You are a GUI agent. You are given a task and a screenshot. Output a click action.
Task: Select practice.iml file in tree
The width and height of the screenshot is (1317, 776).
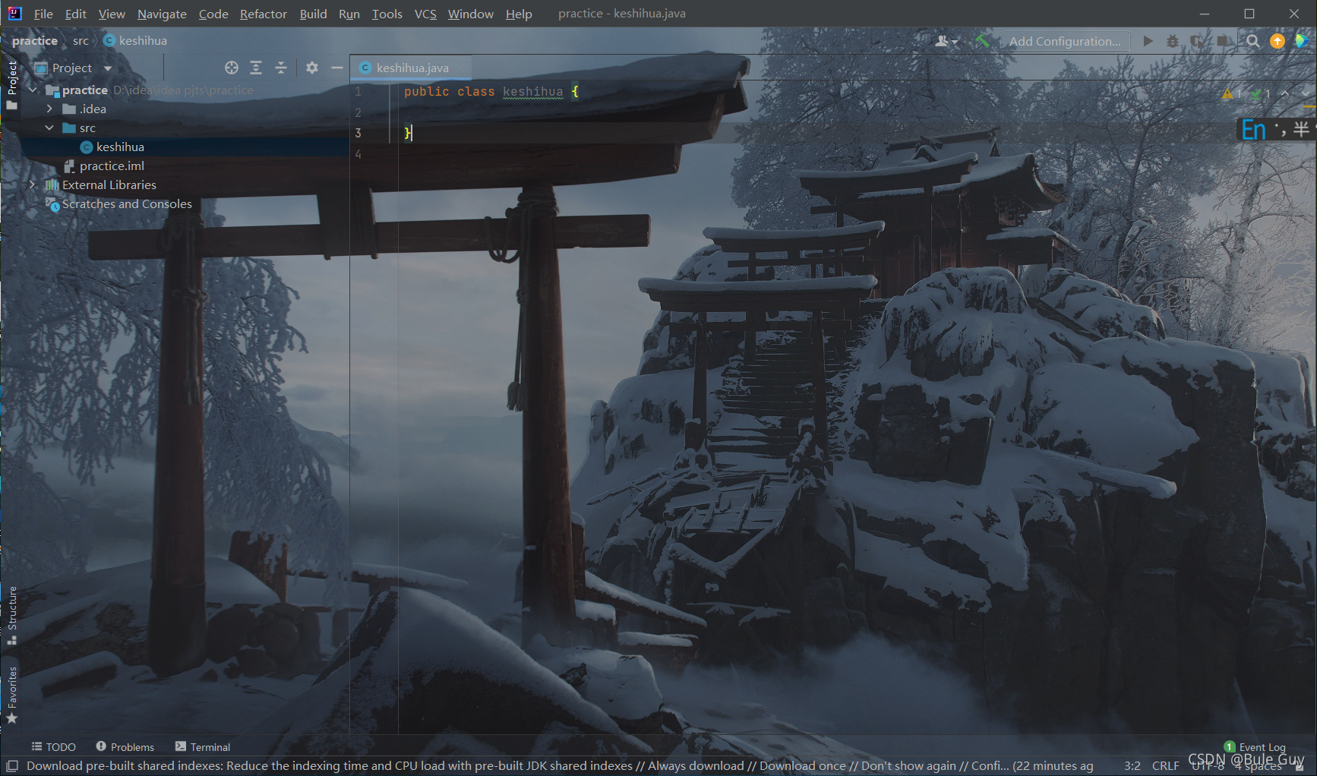point(112,166)
